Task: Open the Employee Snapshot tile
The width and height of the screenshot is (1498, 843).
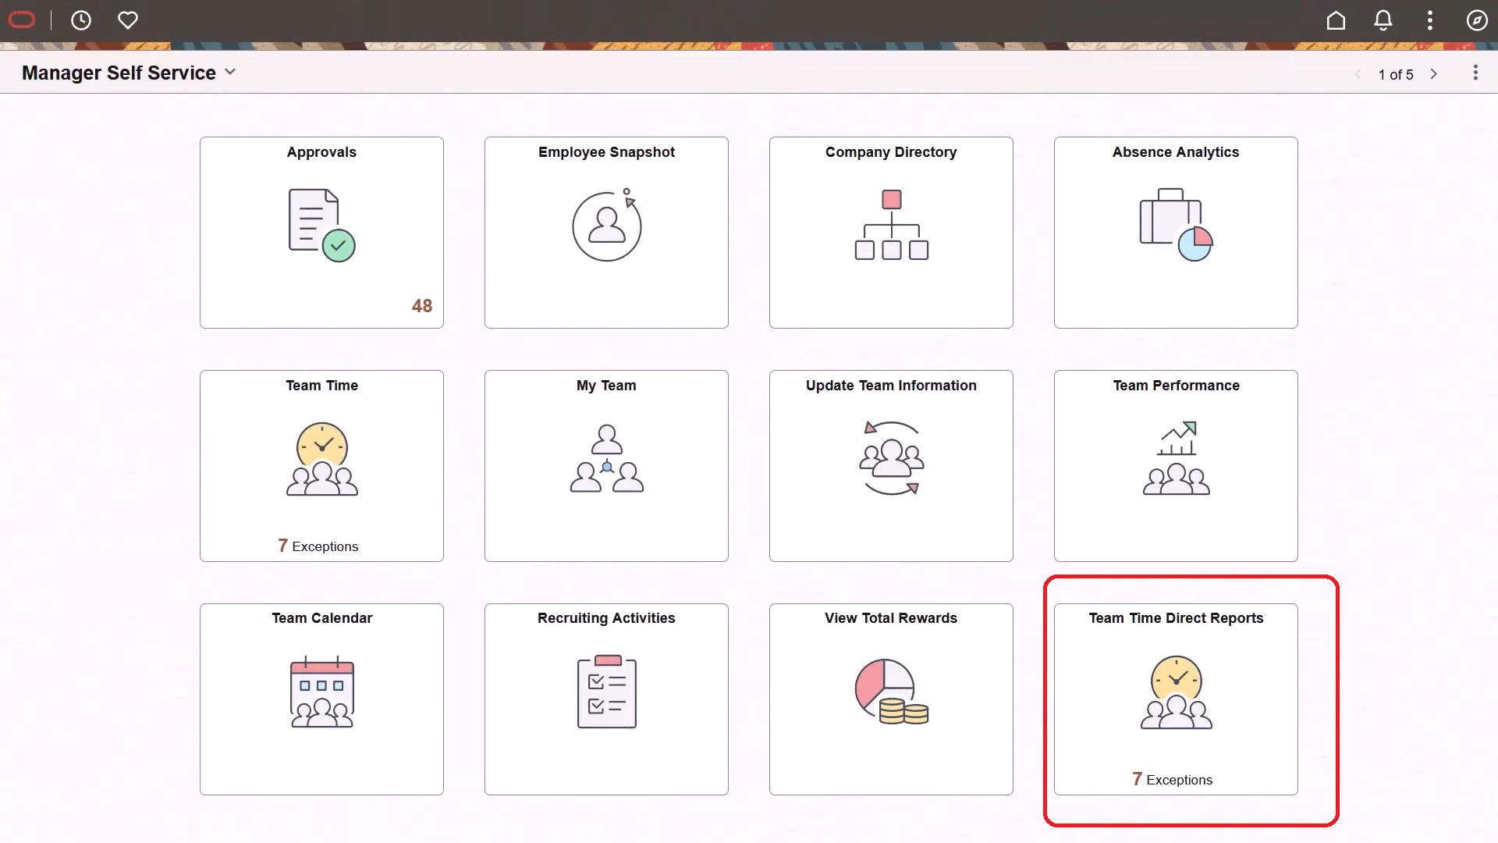Action: click(x=605, y=232)
